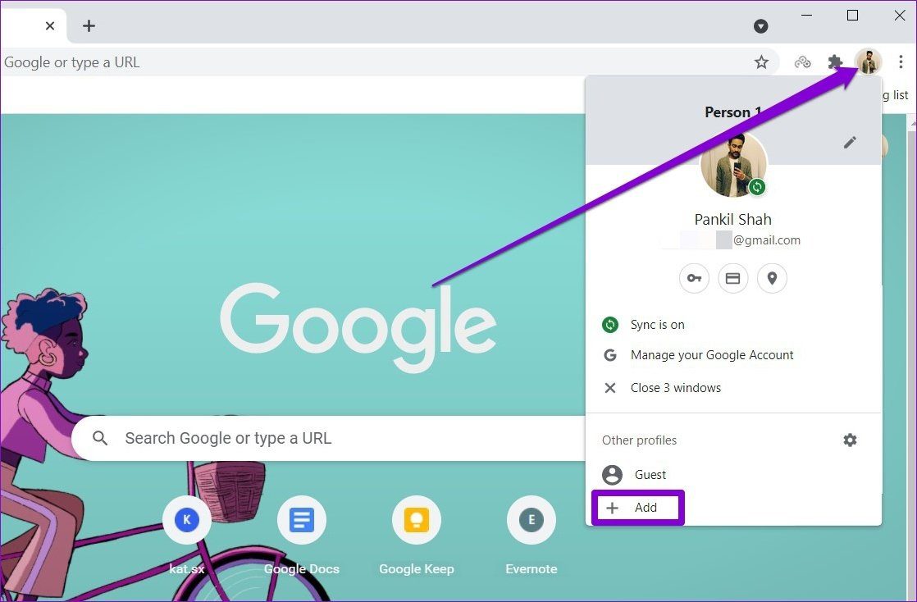Select Manage your Google Account
Image resolution: width=917 pixels, height=602 pixels.
point(733,355)
